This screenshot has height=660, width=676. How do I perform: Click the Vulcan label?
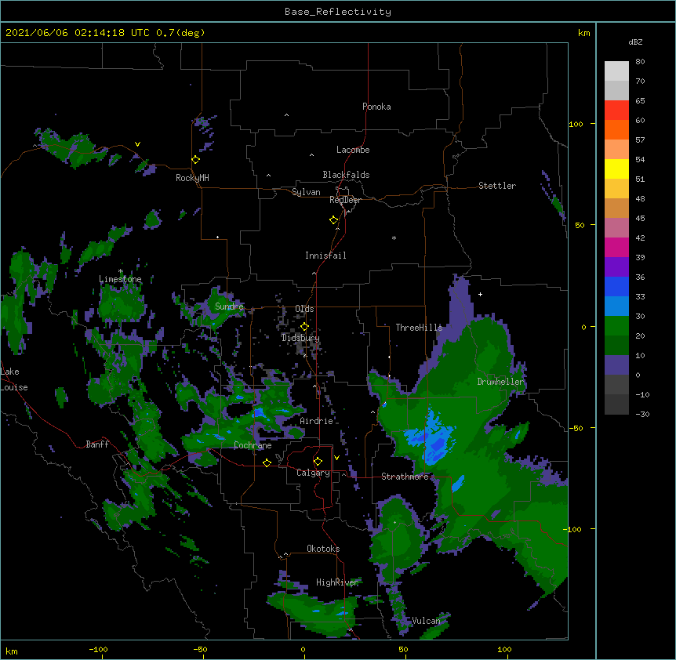point(426,621)
